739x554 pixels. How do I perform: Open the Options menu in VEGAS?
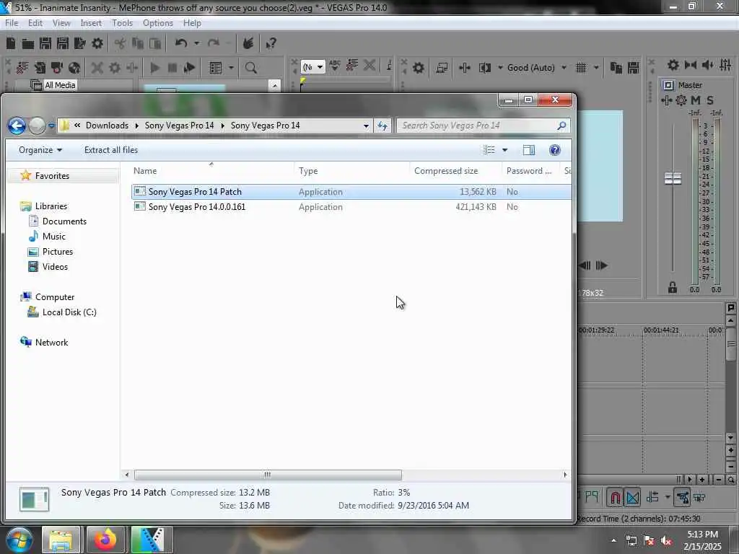click(158, 22)
